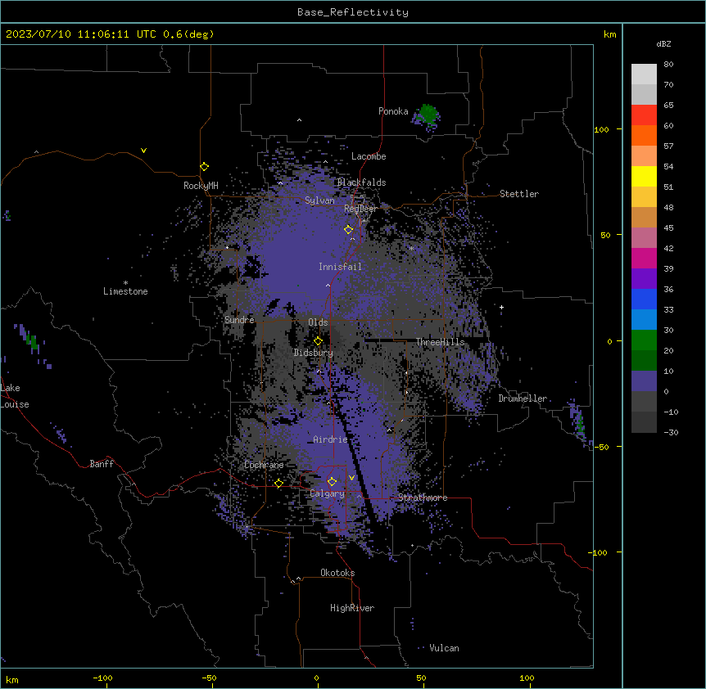Click the Didsbury label
Image resolution: width=706 pixels, height=689 pixels.
click(314, 353)
